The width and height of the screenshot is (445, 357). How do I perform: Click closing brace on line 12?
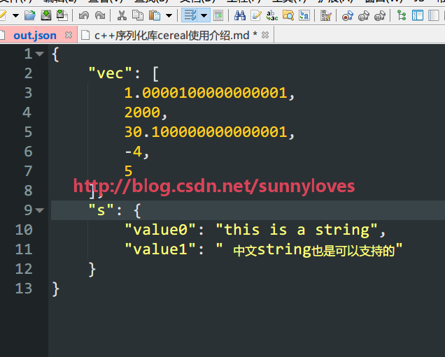[92, 269]
